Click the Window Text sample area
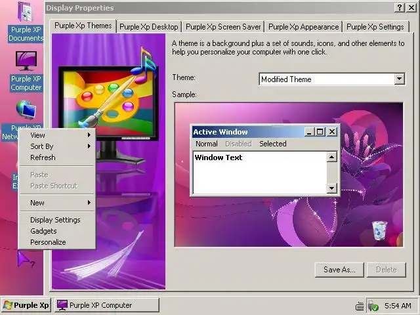This screenshot has width=420, height=315. tap(260, 173)
